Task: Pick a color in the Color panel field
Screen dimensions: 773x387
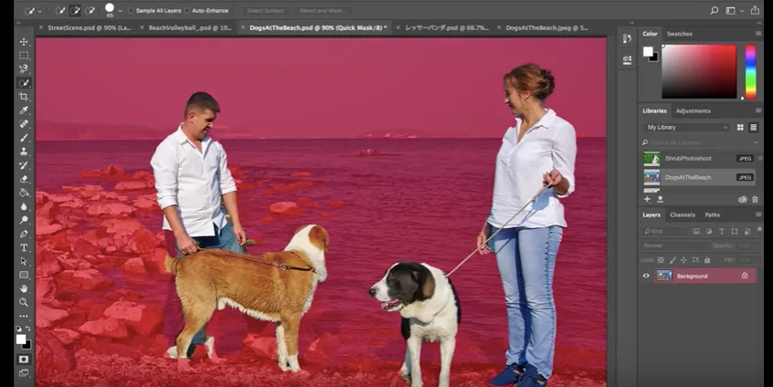Action: (x=699, y=72)
